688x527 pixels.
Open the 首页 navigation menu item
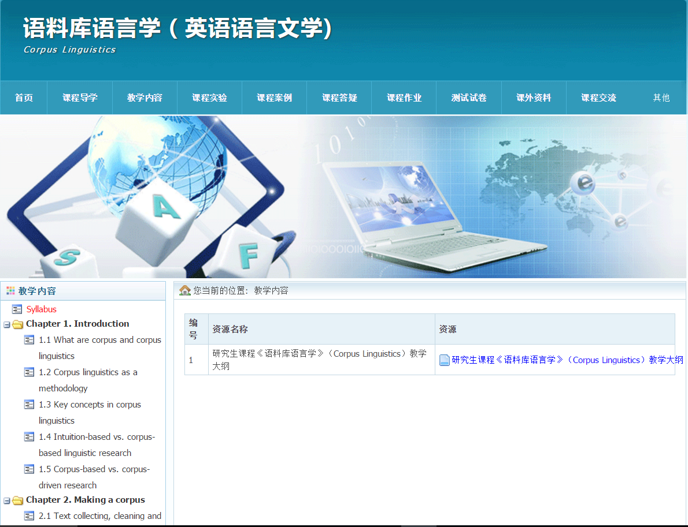click(24, 98)
